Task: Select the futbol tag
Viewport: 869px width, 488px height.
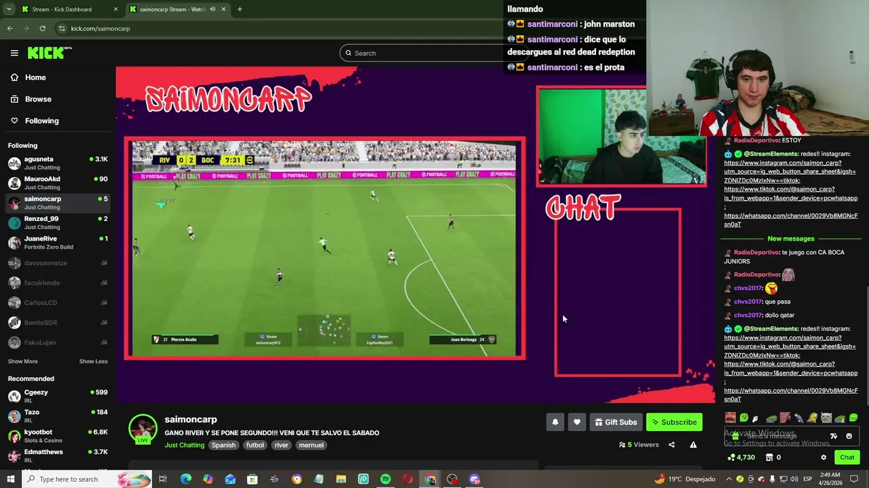Action: (255, 445)
